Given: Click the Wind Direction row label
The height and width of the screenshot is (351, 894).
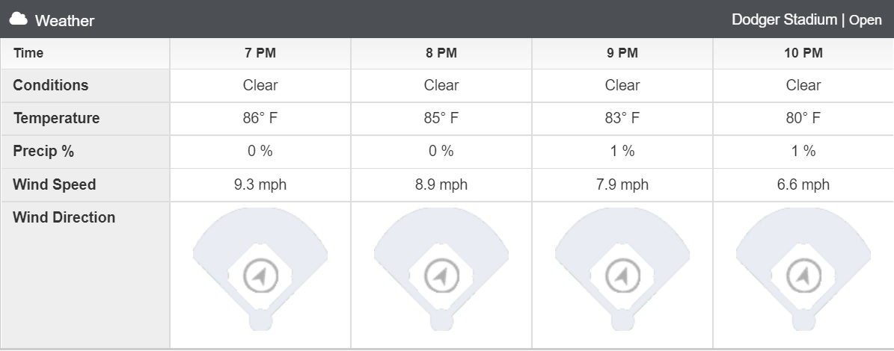Looking at the screenshot, I should [64, 217].
